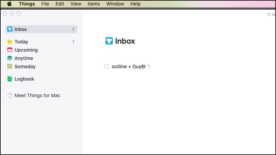Open the Things app menu
This screenshot has height=155, width=276.
coord(27,4)
